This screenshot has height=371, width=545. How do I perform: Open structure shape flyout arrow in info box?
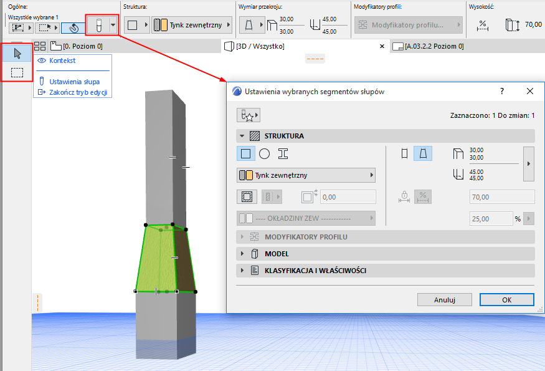(x=146, y=25)
